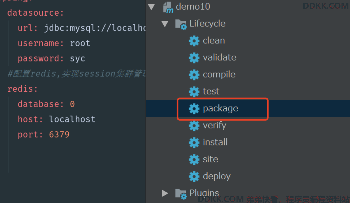Click the gear icon beside clean
The image size is (350, 203).
(194, 41)
